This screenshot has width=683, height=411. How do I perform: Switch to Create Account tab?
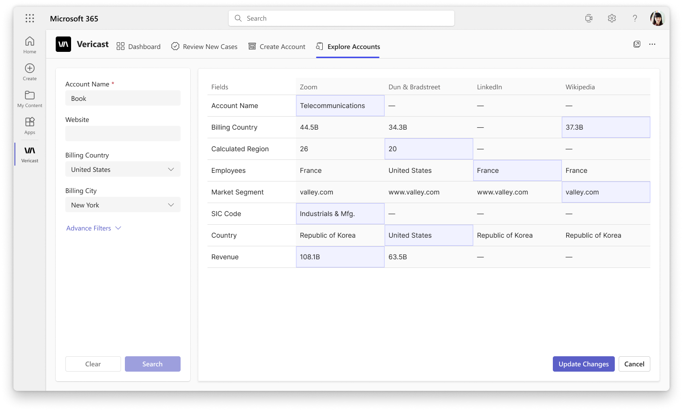point(277,47)
